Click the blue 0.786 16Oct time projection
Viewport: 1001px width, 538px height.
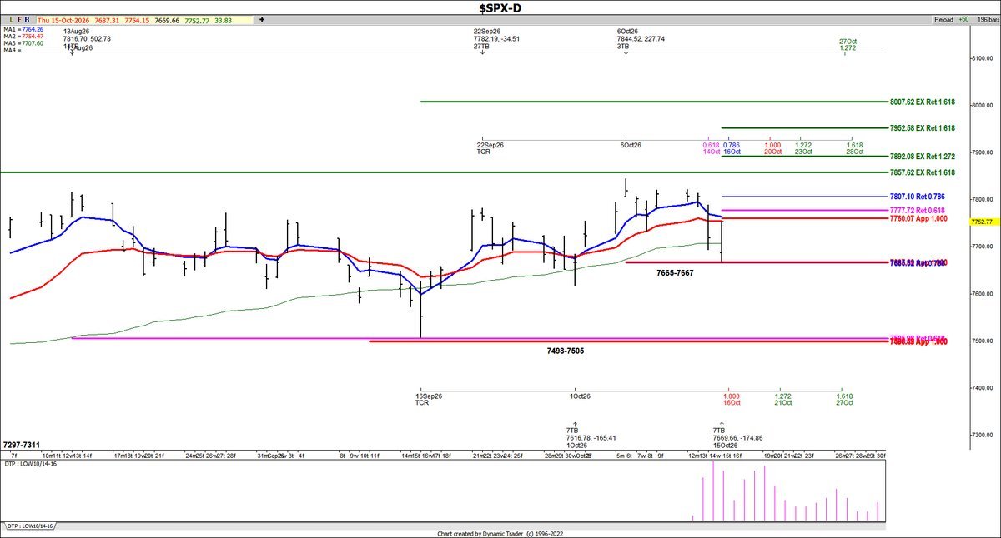[731, 148]
